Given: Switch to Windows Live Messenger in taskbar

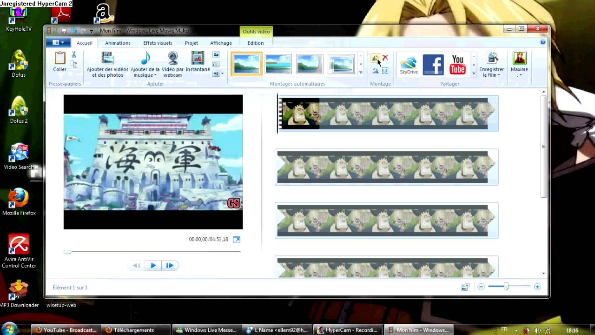Looking at the screenshot, I should coord(207,330).
